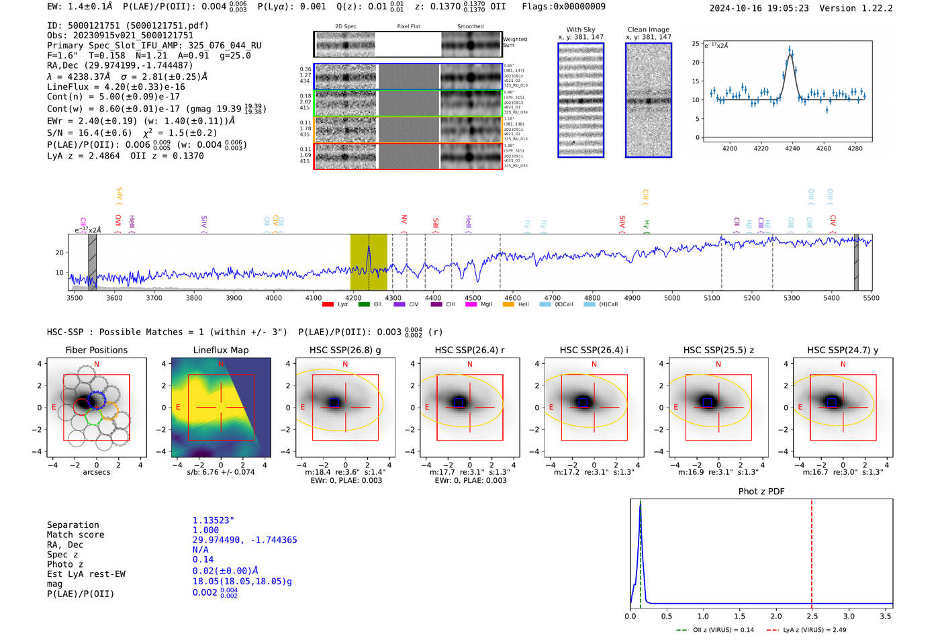
Task: Click the Flags:0x00000009 header text
Action: pos(563,7)
